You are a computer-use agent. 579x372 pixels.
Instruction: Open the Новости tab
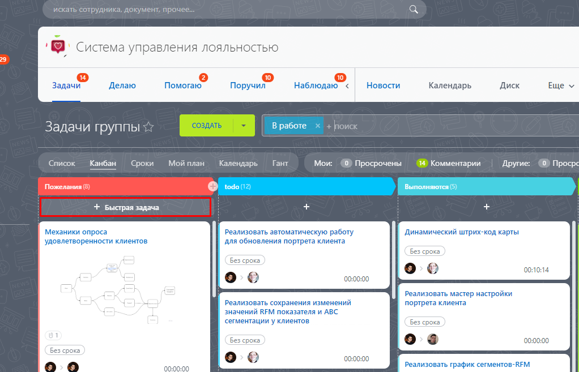383,85
